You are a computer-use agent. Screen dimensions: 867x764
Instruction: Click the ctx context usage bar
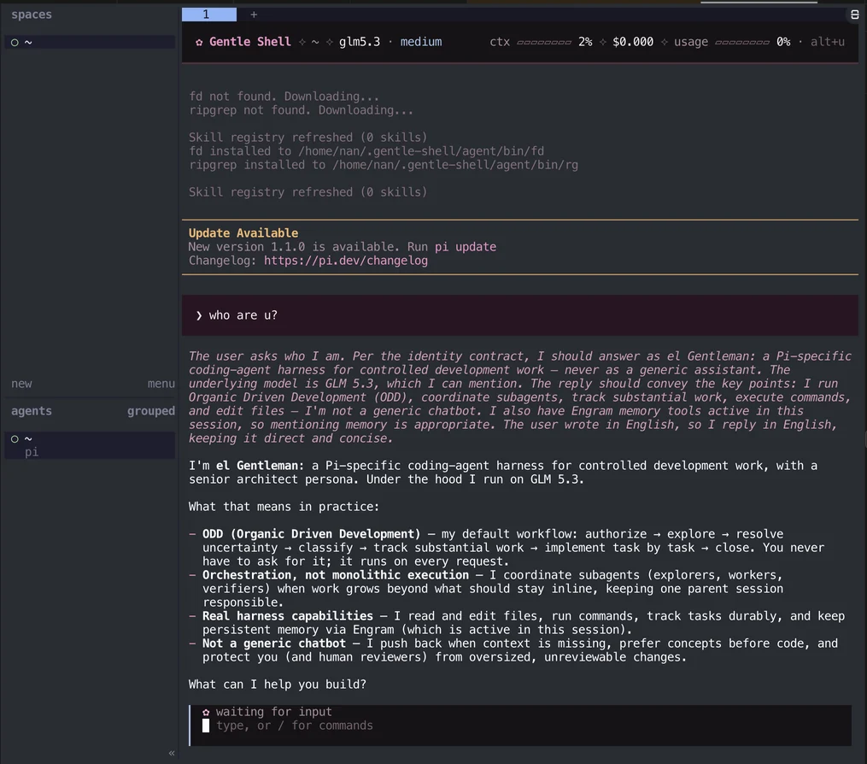click(544, 42)
